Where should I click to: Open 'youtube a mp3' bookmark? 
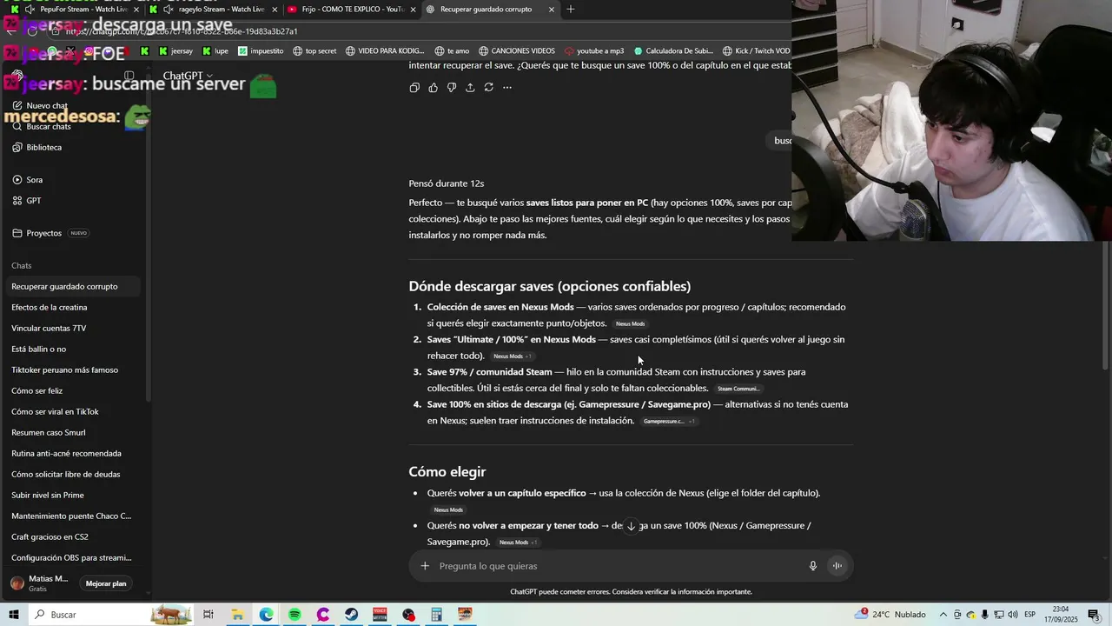[594, 51]
